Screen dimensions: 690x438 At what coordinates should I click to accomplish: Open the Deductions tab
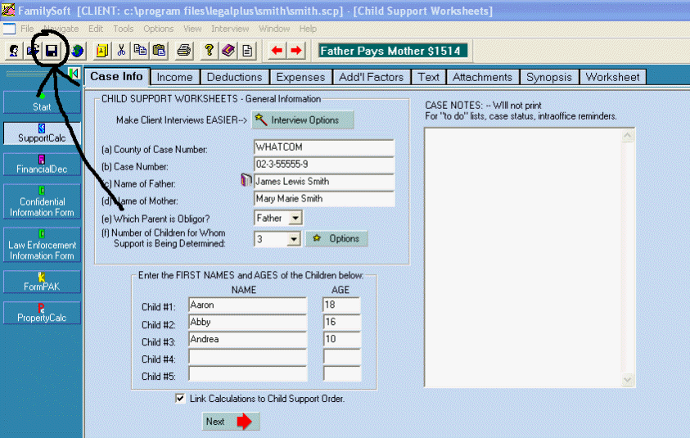tap(234, 77)
